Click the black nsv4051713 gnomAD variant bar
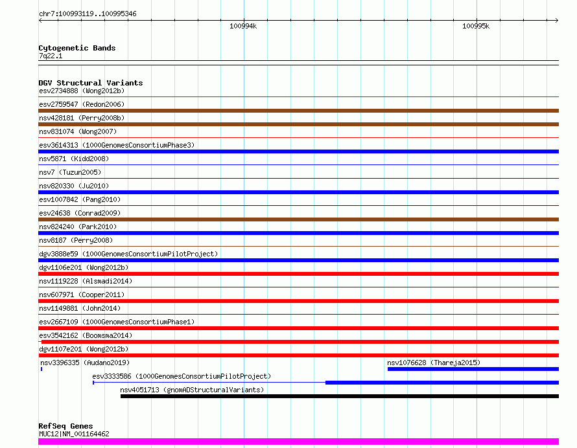 [340, 396]
